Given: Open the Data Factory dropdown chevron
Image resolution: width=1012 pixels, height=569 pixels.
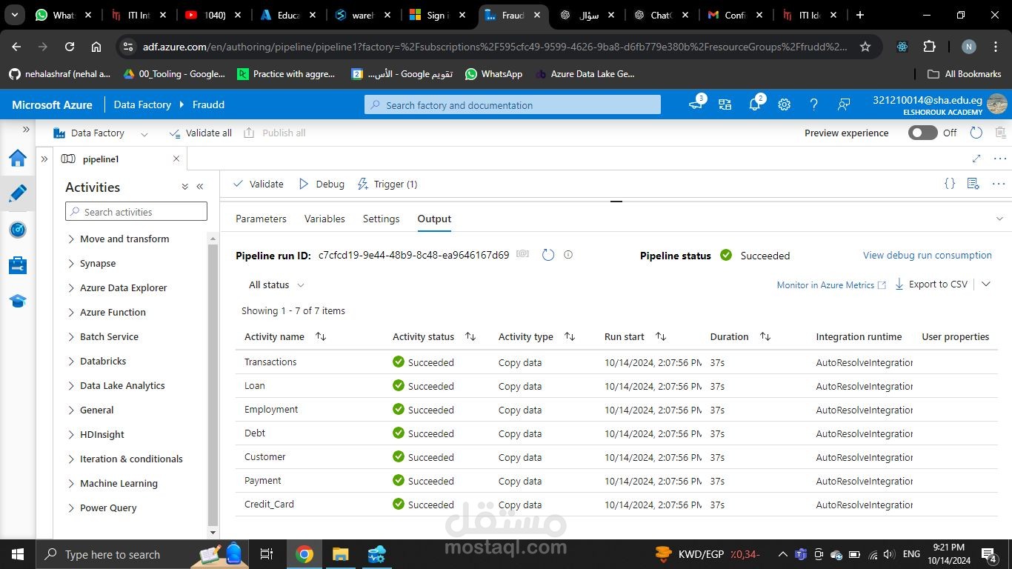Looking at the screenshot, I should tap(144, 133).
